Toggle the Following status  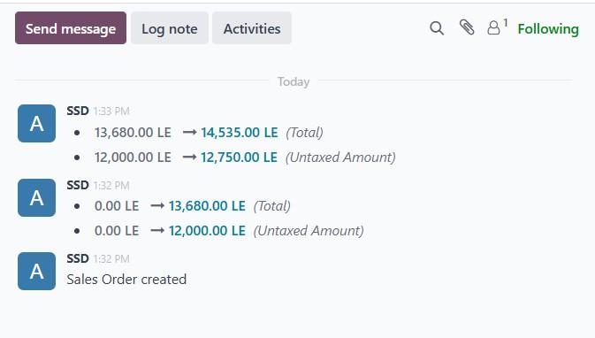(548, 29)
